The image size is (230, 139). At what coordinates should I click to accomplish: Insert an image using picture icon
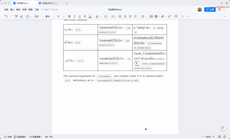point(151,16)
